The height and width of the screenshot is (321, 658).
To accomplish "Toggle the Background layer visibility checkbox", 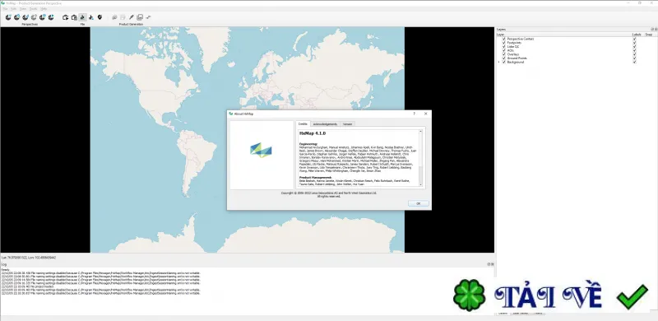I will coord(504,62).
